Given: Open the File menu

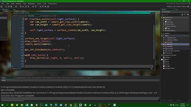Looking at the screenshot, I should pyautogui.click(x=3, y=4).
